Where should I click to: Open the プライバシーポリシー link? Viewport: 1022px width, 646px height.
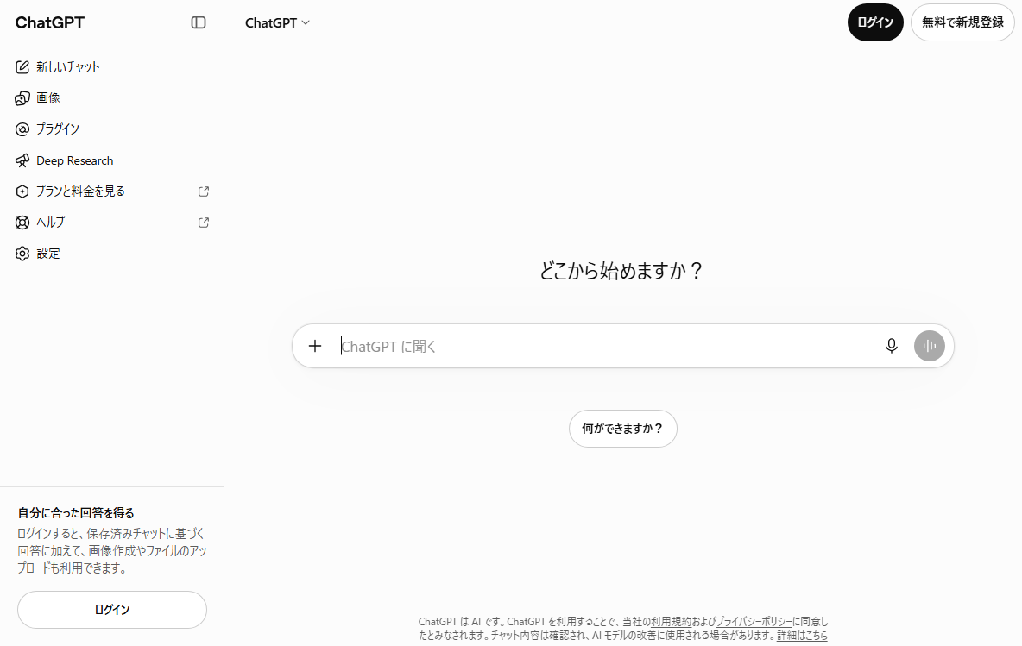tap(754, 622)
